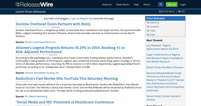Click the RadioDiva posted date line
The width and height of the screenshot is (201, 106).
click(x=33, y=82)
